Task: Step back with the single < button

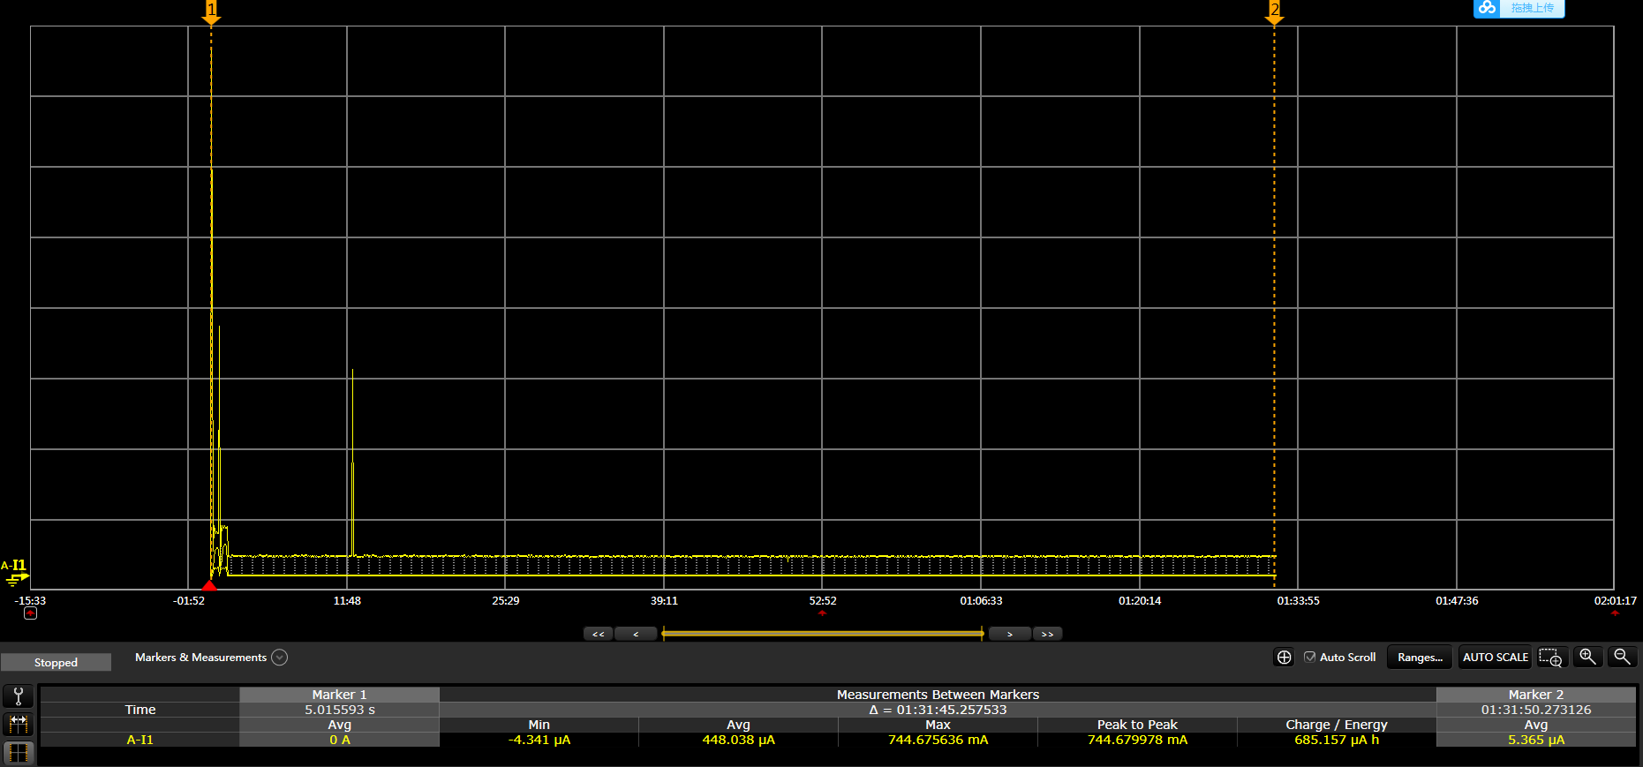Action: pyautogui.click(x=636, y=634)
